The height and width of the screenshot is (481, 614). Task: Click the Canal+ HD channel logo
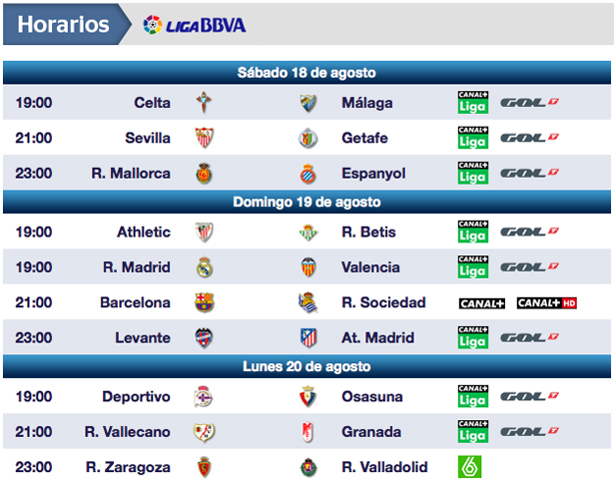pyautogui.click(x=547, y=302)
